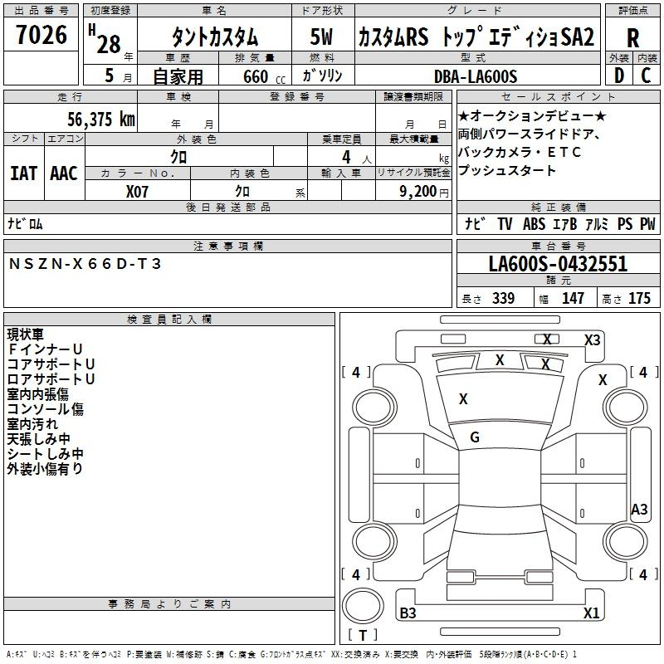664x664 pixels.
Task: Click the AAC air conditioner cell
Action: (64, 173)
